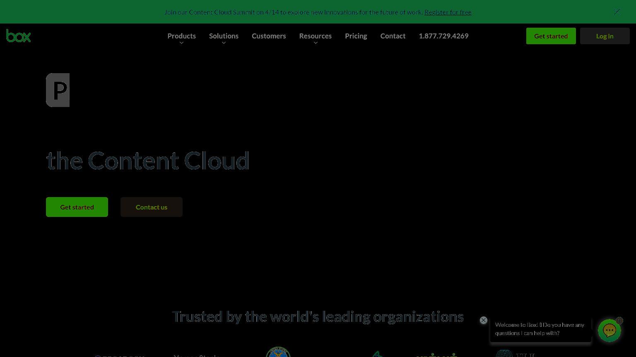636x357 pixels.
Task: Open the Resources menu
Action: click(315, 36)
